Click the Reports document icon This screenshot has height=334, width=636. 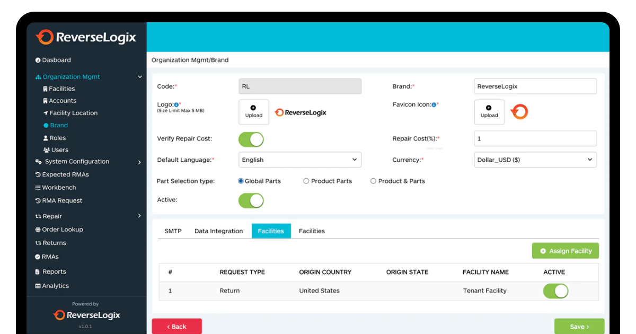click(x=38, y=271)
